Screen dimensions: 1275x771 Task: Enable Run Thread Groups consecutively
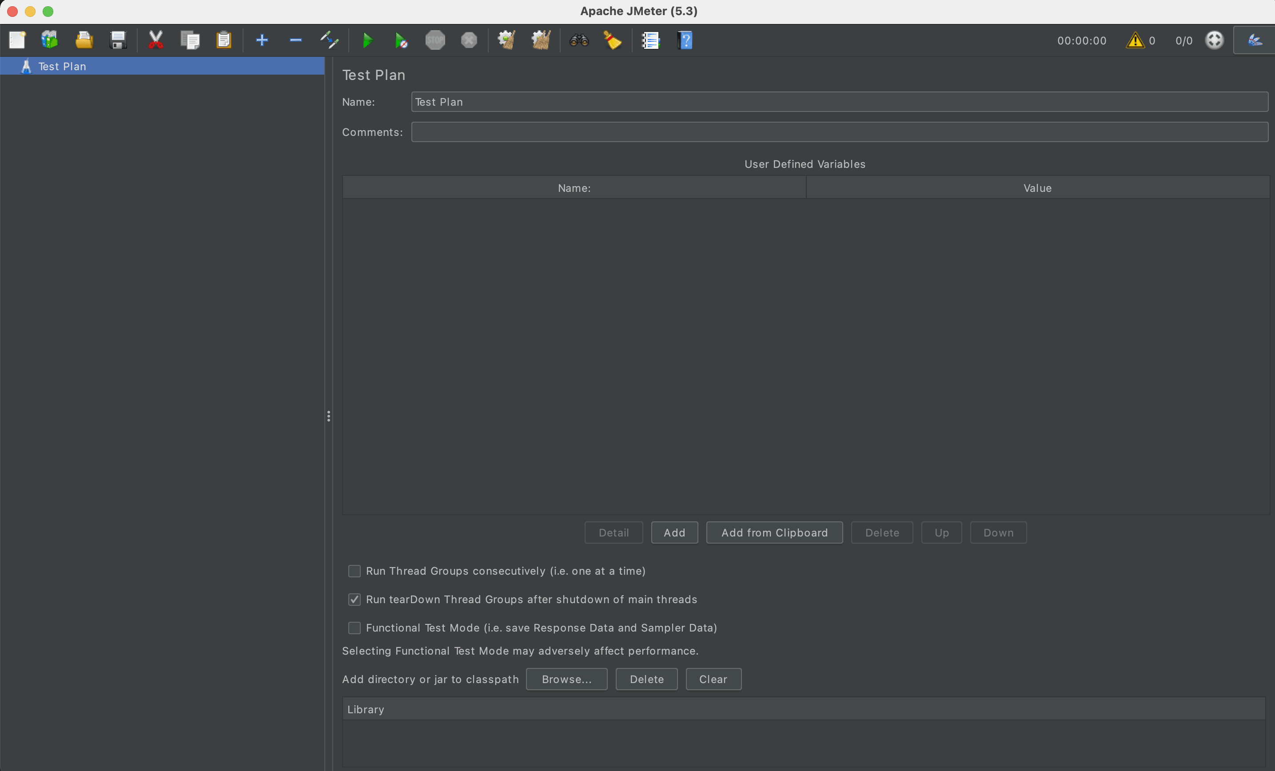coord(354,571)
